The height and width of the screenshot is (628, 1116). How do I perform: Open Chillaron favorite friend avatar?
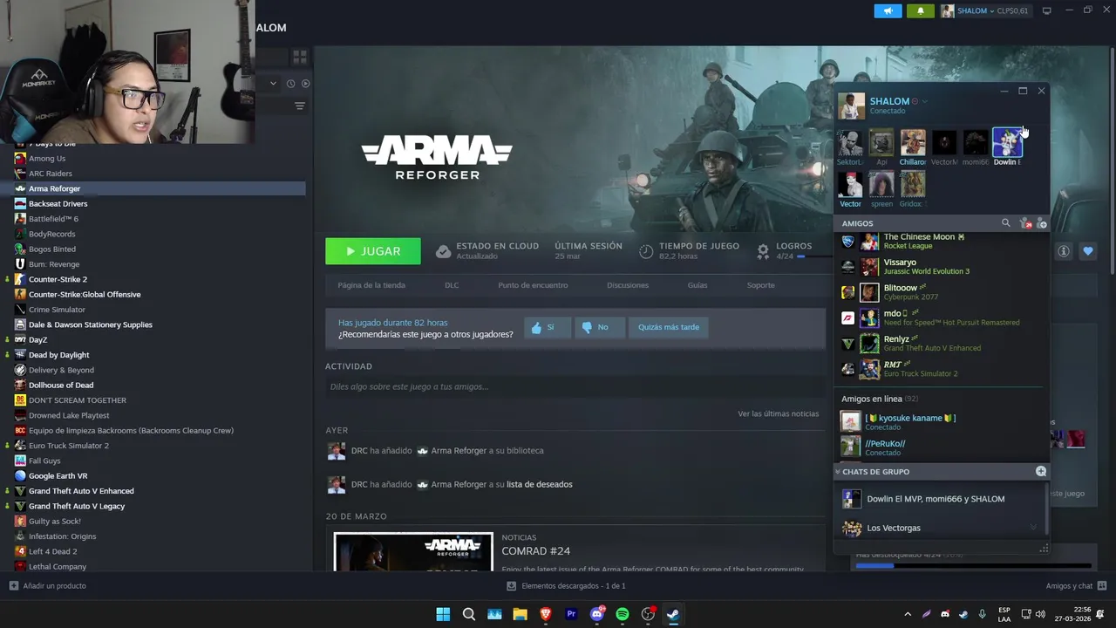pyautogui.click(x=913, y=143)
